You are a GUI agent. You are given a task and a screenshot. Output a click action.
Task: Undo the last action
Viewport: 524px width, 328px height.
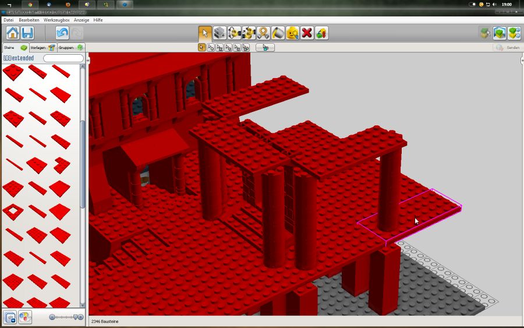[x=62, y=33]
